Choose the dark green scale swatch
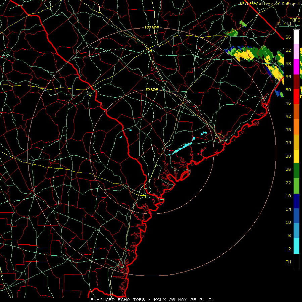The image size is (302, 302). click(x=296, y=171)
